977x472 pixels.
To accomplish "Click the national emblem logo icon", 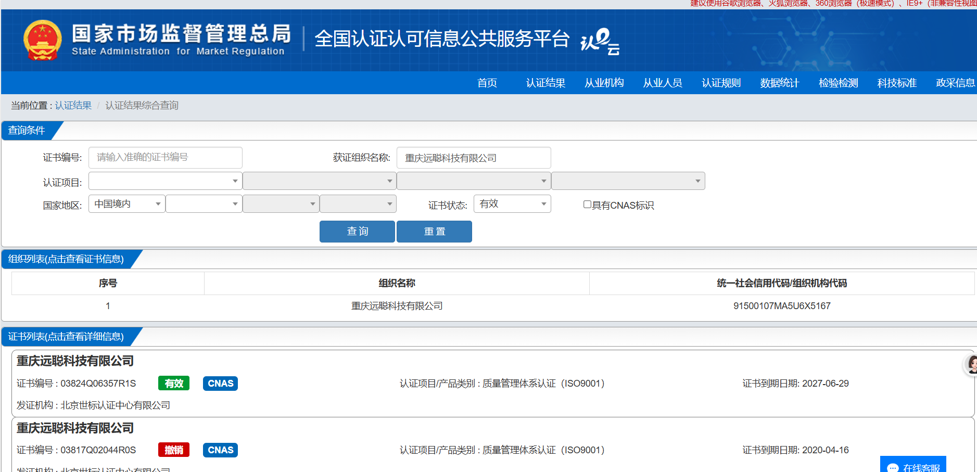I will pyautogui.click(x=43, y=40).
